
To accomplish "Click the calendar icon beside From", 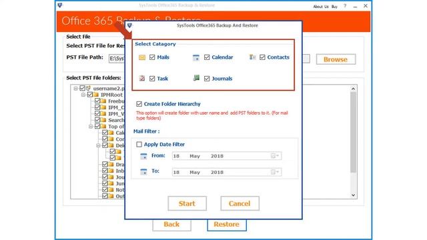I will 143,156.
